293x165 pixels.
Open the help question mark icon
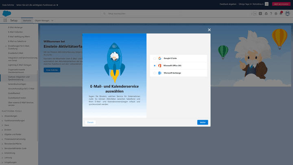271,13
